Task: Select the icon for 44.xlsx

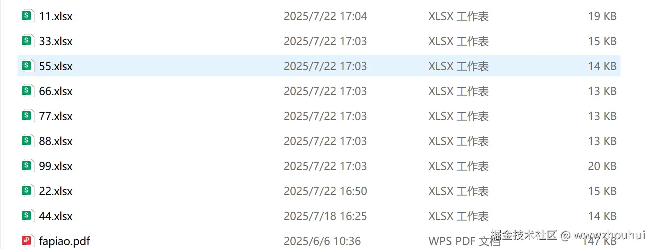Action: click(x=28, y=216)
